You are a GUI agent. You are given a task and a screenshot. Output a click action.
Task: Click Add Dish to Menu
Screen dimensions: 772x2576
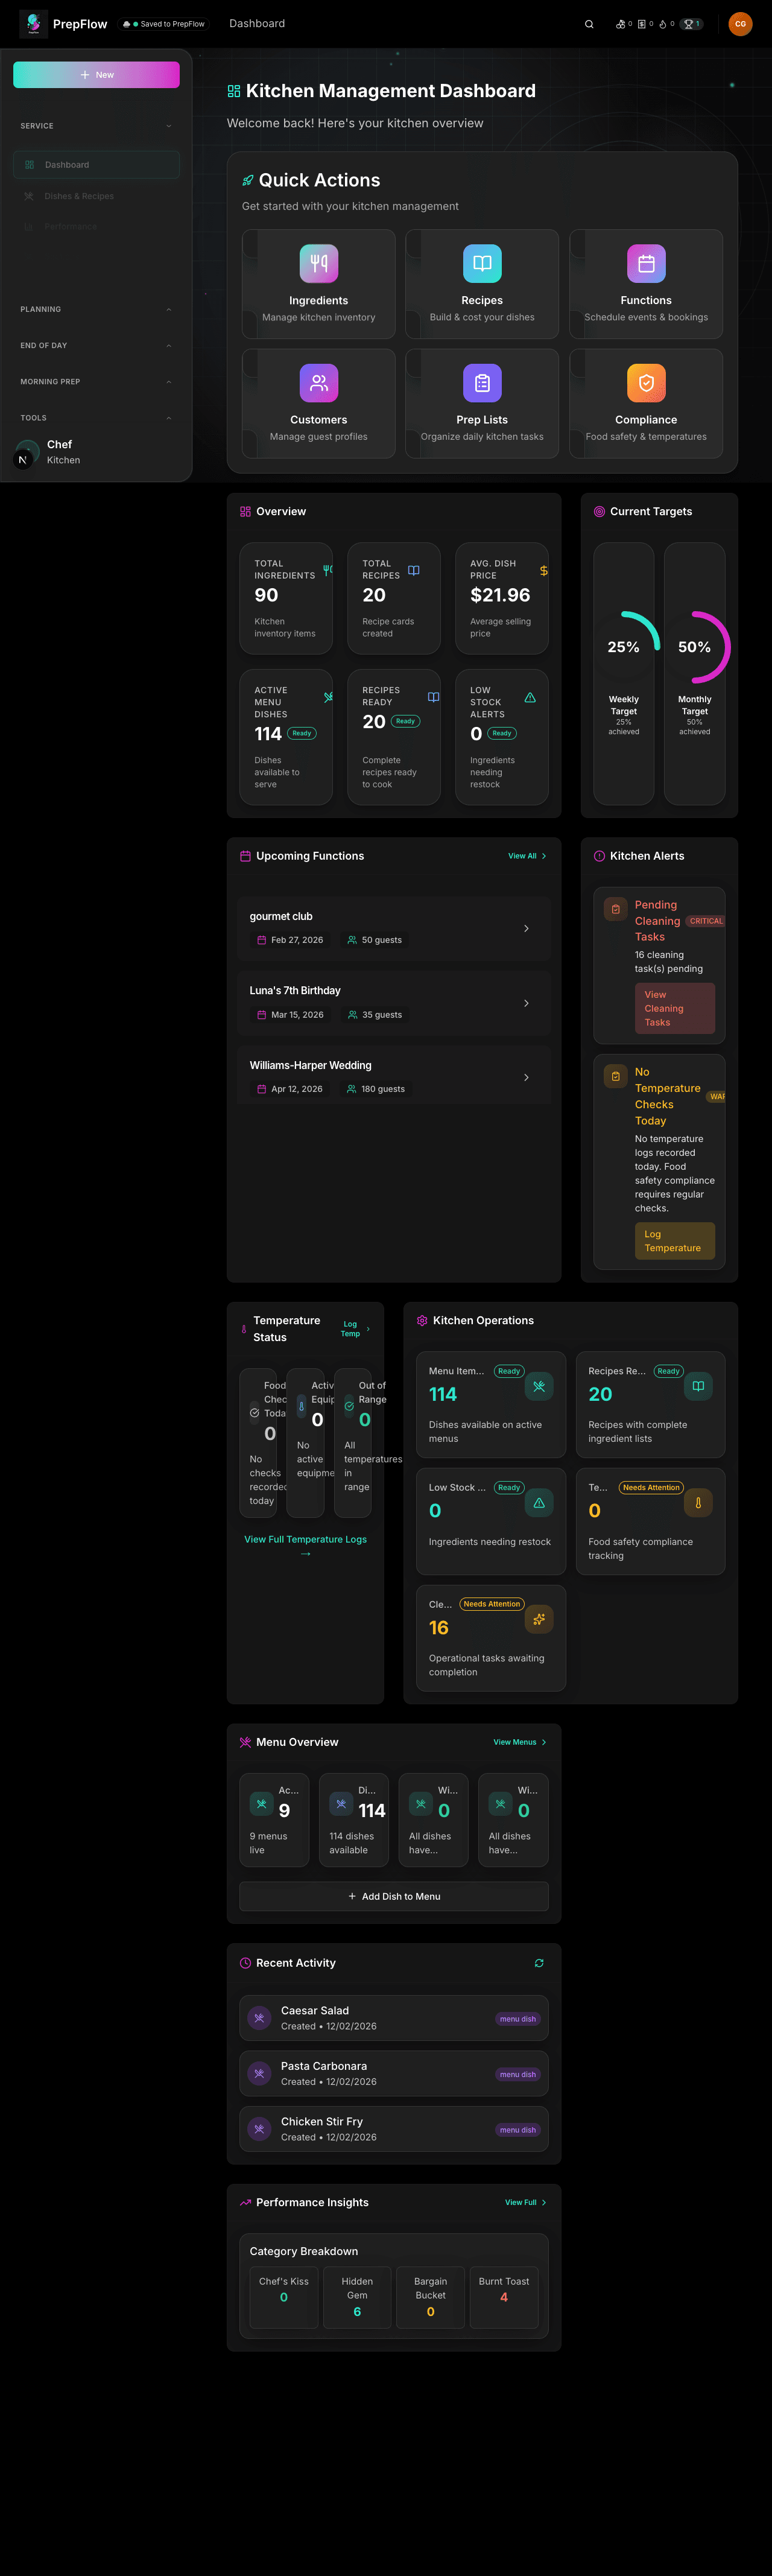(x=394, y=1896)
